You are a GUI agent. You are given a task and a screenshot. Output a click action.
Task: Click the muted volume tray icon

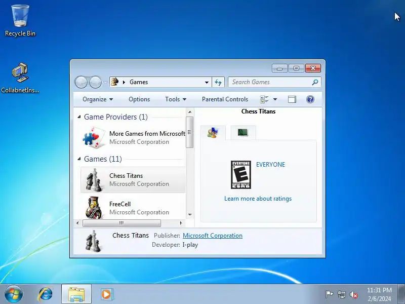tap(353, 294)
